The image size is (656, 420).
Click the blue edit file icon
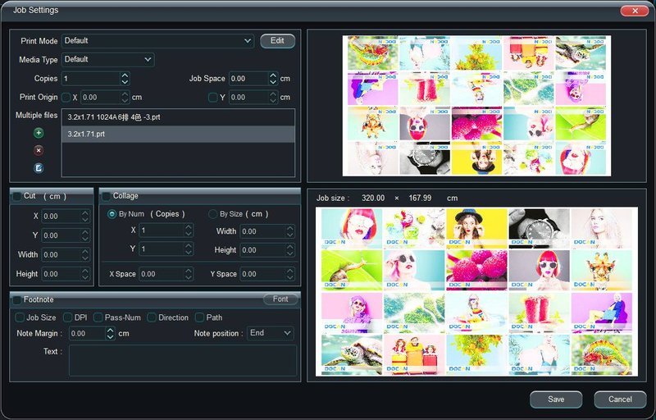click(x=39, y=168)
